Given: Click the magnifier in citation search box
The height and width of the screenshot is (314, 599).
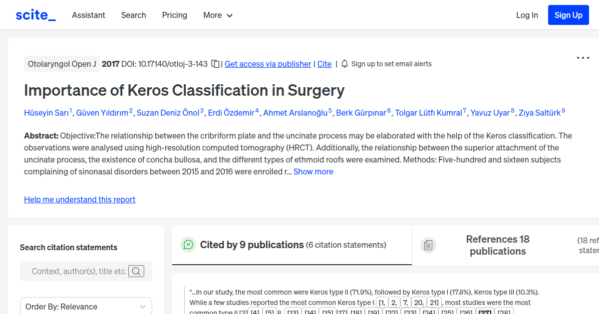Looking at the screenshot, I should coord(136,271).
